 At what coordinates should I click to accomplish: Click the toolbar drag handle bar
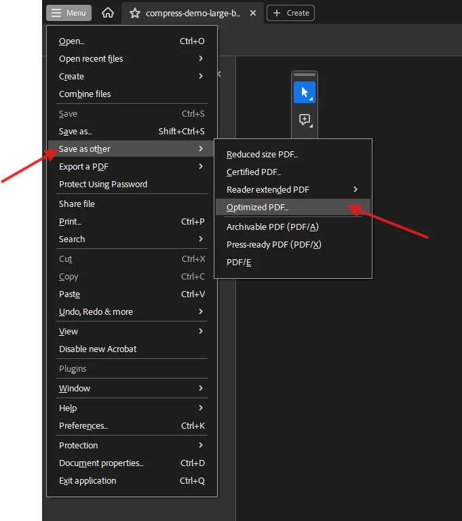(305, 75)
